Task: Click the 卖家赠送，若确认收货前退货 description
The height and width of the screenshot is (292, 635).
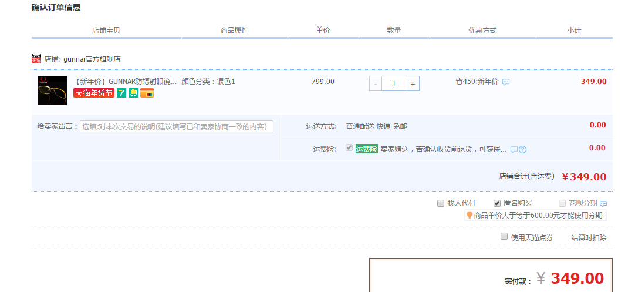Action: 444,149
